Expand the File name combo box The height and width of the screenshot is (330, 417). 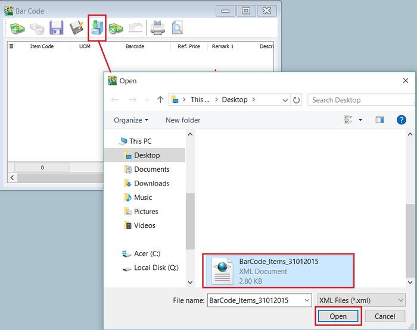(x=306, y=300)
